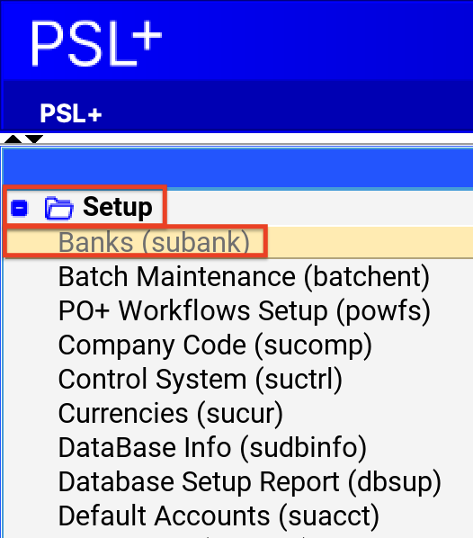Open Database Setup Report (dbsup)
The image size is (473, 538).
click(250, 482)
